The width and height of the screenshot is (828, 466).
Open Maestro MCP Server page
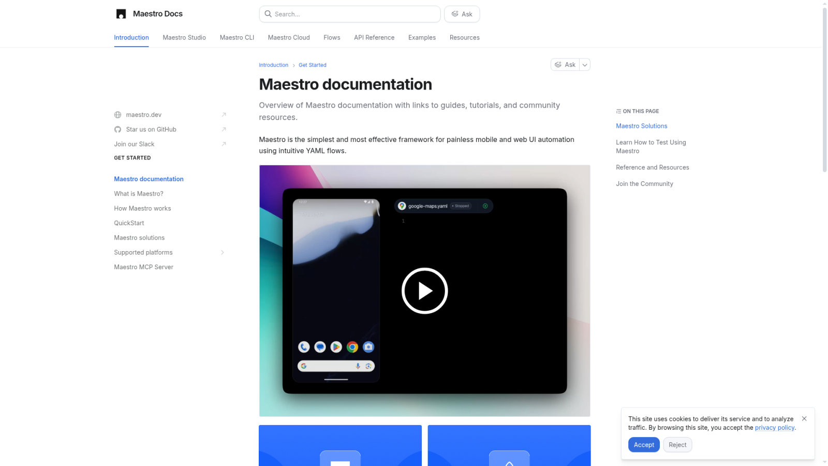tap(143, 267)
